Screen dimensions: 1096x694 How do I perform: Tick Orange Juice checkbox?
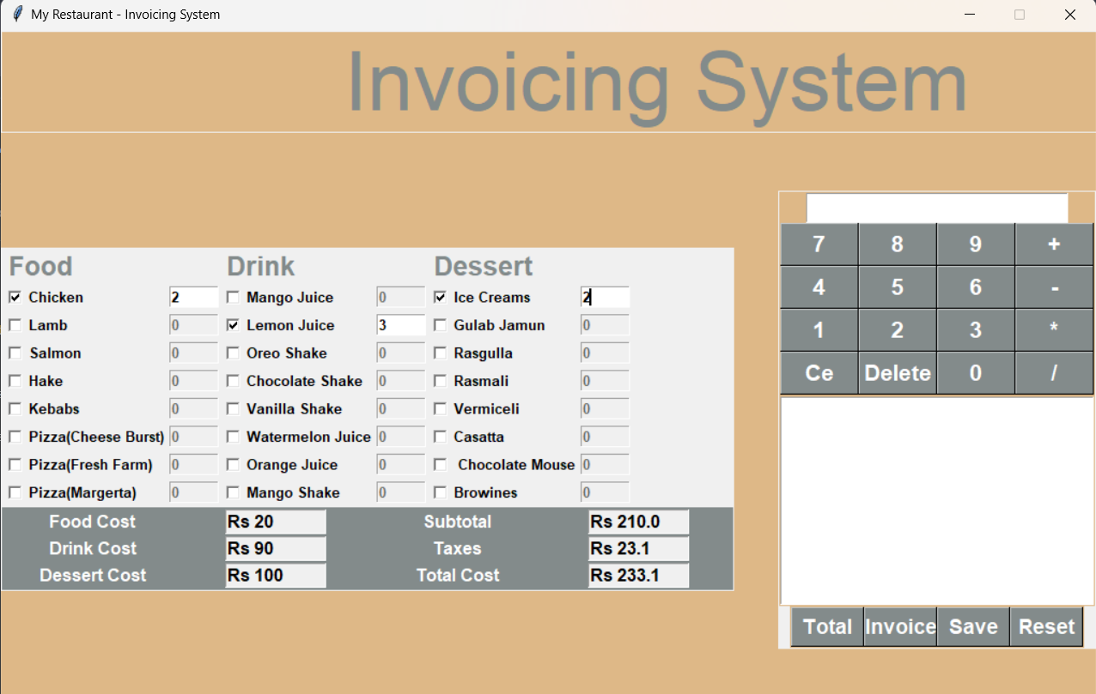tap(233, 465)
